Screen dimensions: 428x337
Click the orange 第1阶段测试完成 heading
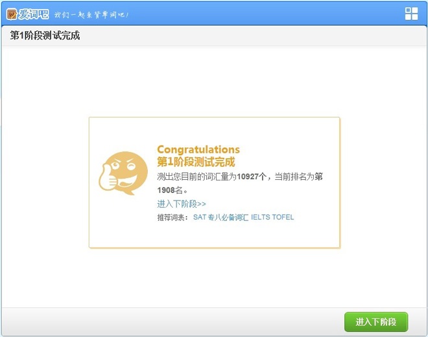pyautogui.click(x=196, y=162)
